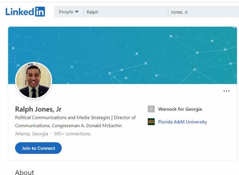Image resolution: width=239 pixels, height=175 pixels.
Task: Click the circular profile photo
Action: pos(33,81)
